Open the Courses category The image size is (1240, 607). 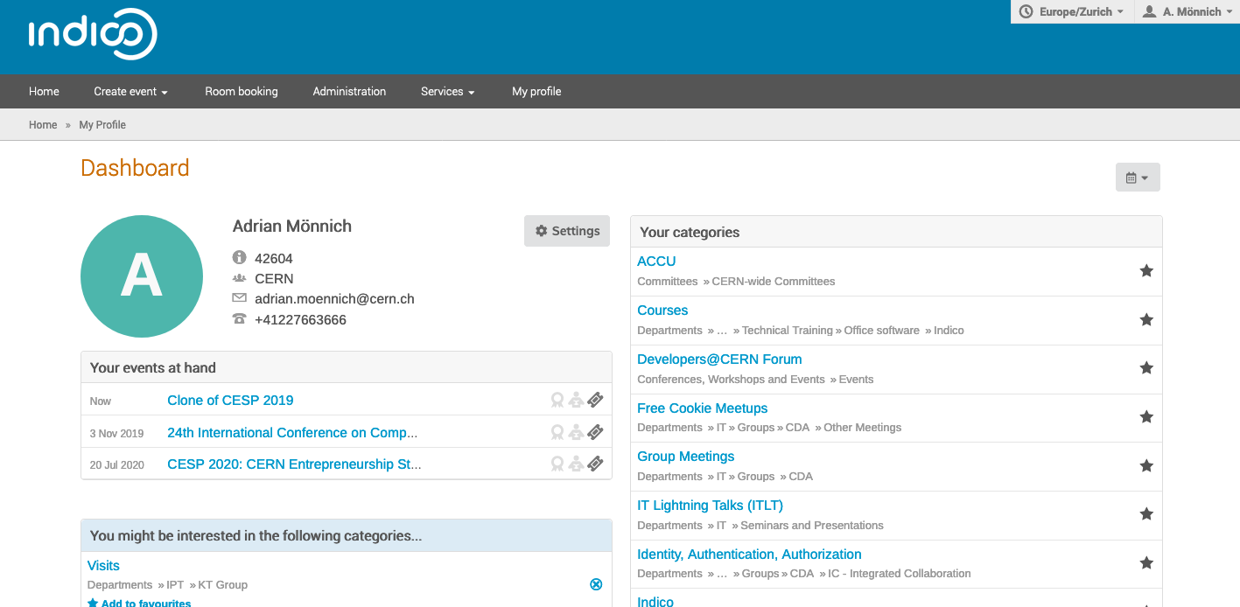(x=662, y=310)
